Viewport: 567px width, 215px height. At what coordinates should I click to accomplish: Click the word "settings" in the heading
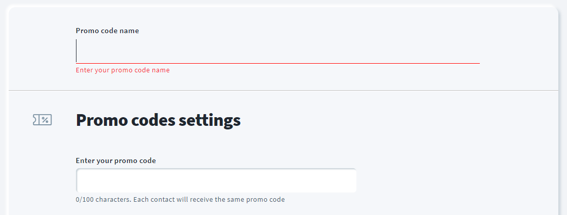click(x=210, y=121)
